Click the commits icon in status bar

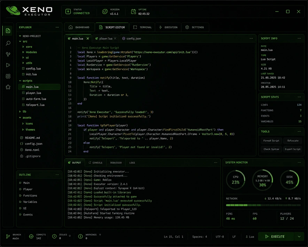(31, 237)
